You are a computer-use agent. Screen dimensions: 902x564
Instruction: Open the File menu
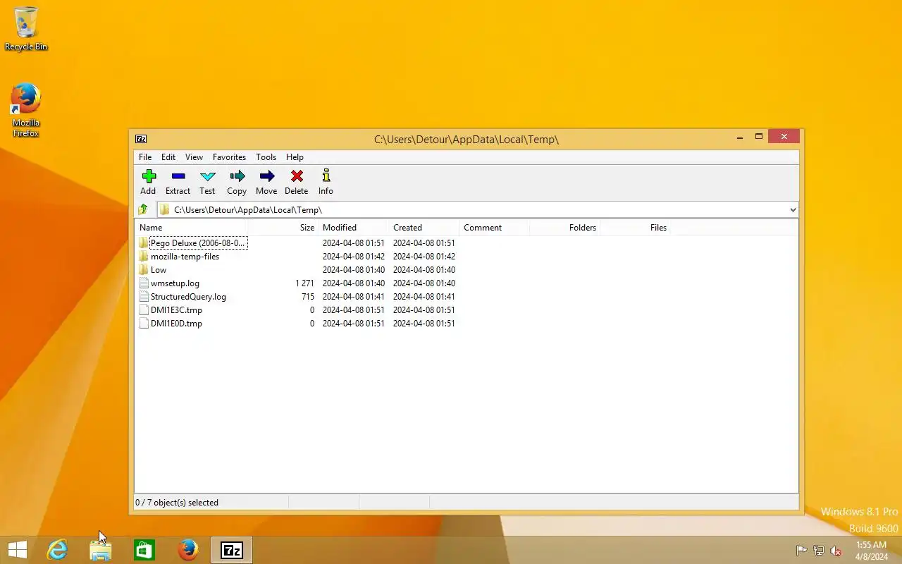point(145,157)
